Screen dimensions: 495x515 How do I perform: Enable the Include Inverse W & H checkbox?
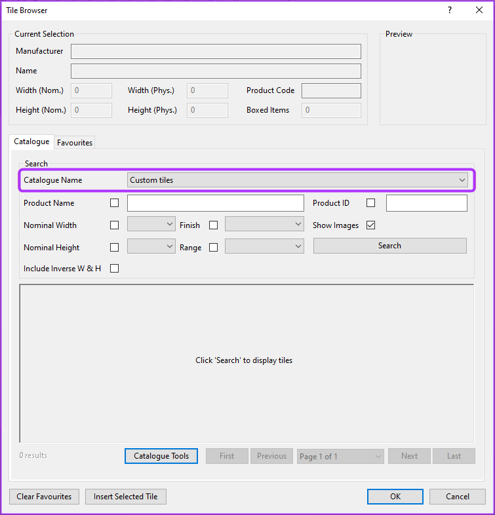coord(115,268)
